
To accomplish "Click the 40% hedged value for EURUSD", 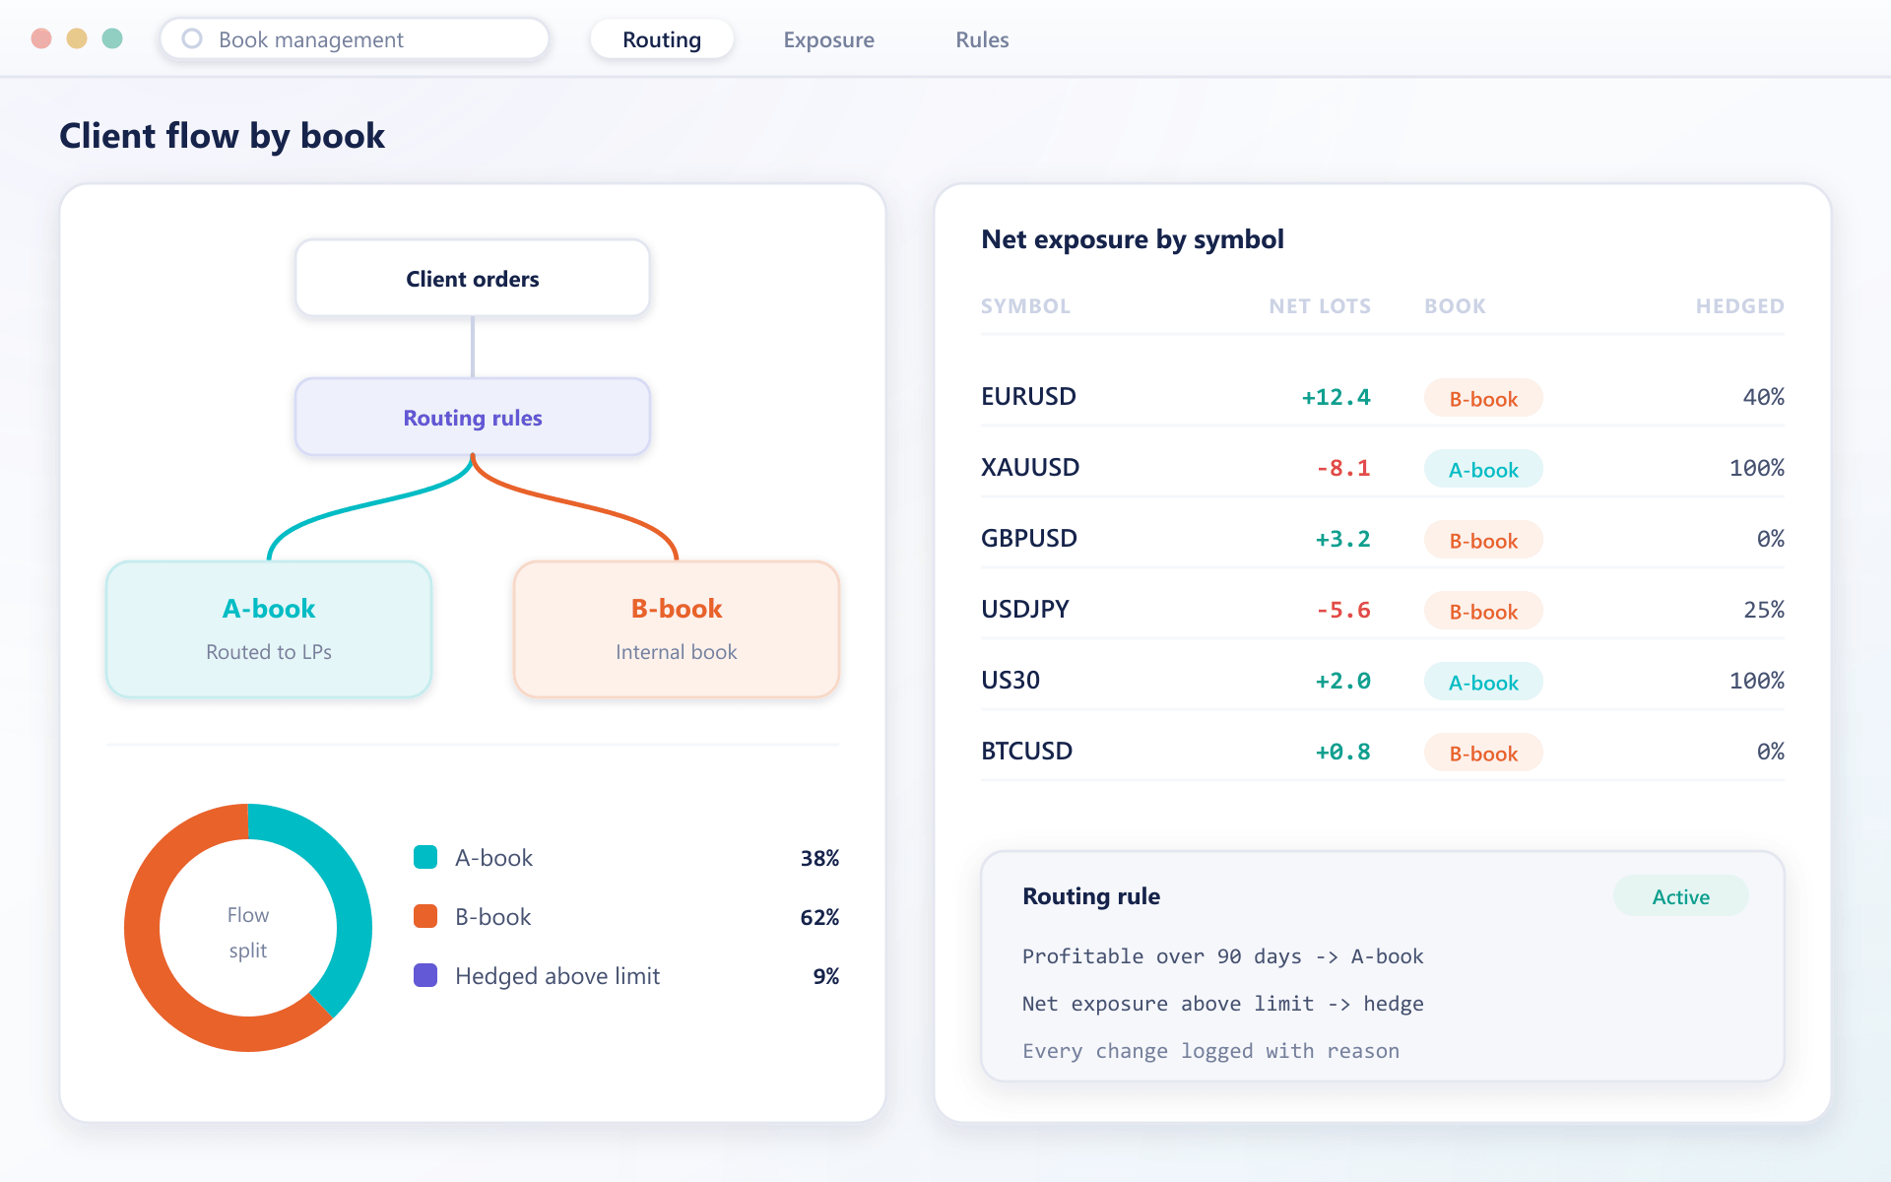I will point(1763,397).
